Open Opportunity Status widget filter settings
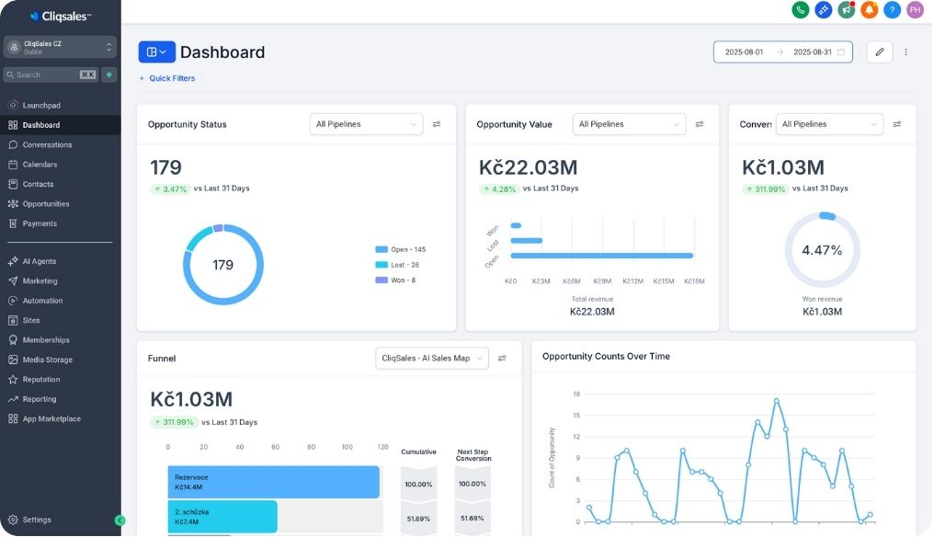 [x=437, y=124]
